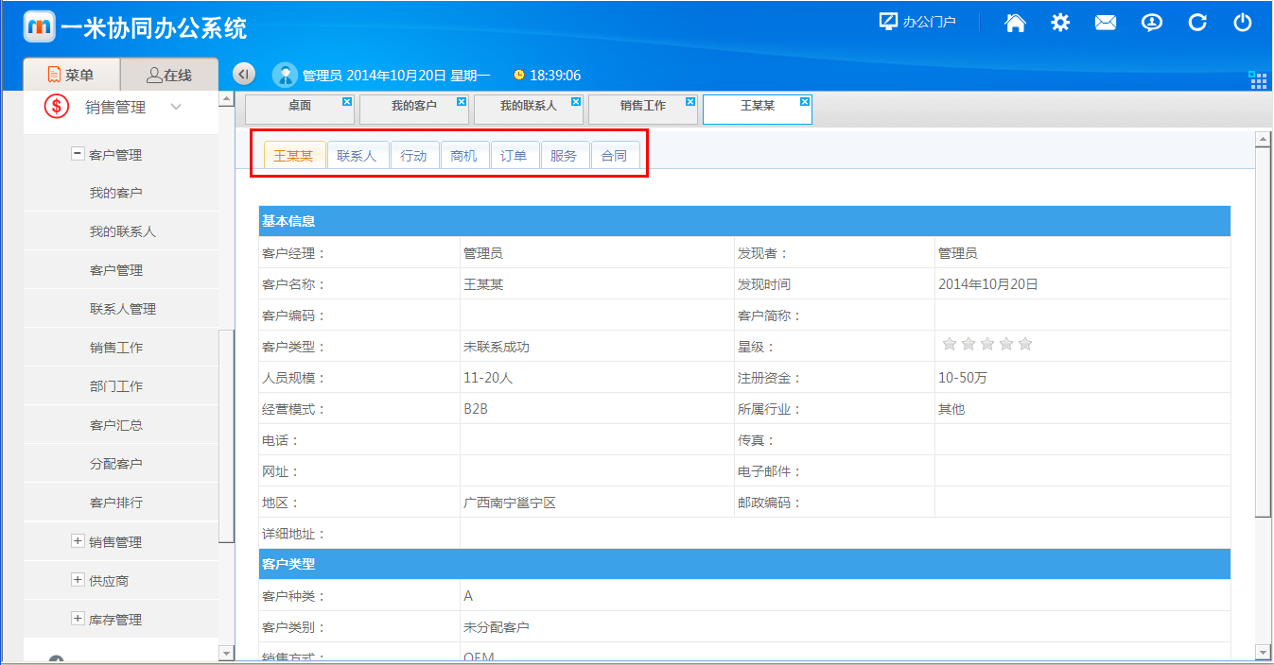Image resolution: width=1274 pixels, height=665 pixels.
Task: Click the 10-50万 registered capital value
Action: pyautogui.click(x=963, y=378)
